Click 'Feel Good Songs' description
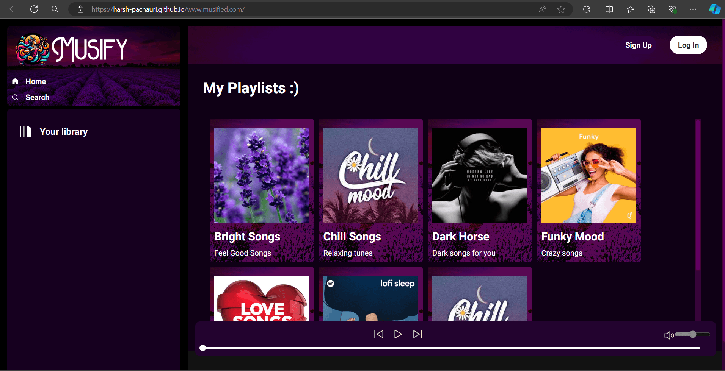The height and width of the screenshot is (371, 725). (243, 253)
